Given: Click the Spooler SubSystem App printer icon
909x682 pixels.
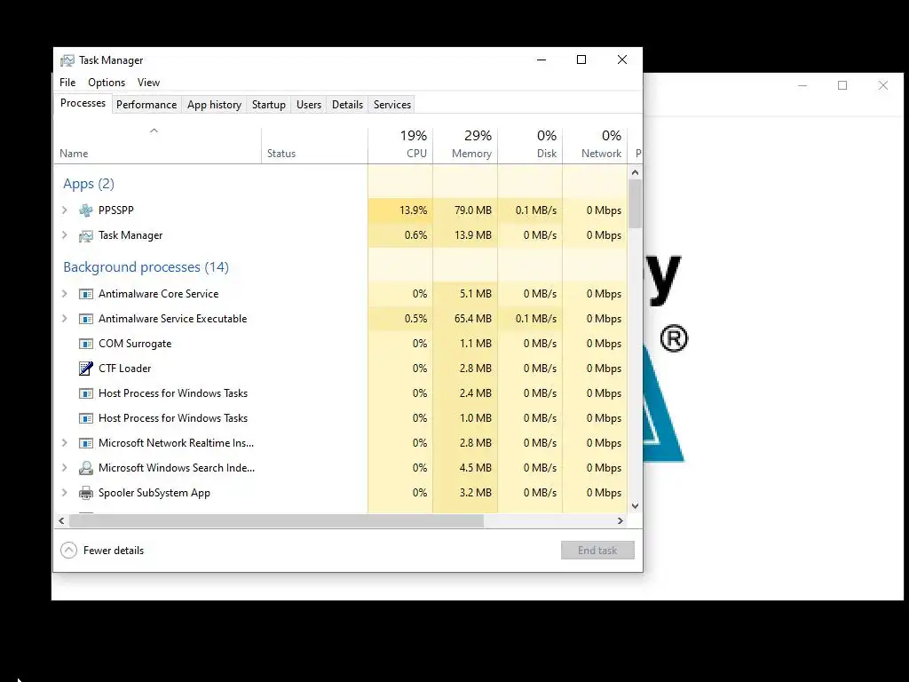Looking at the screenshot, I should click(86, 493).
